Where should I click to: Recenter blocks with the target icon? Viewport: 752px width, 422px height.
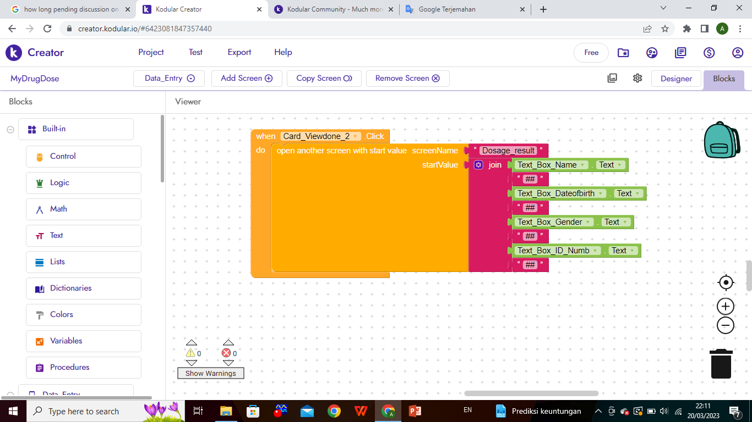click(725, 282)
